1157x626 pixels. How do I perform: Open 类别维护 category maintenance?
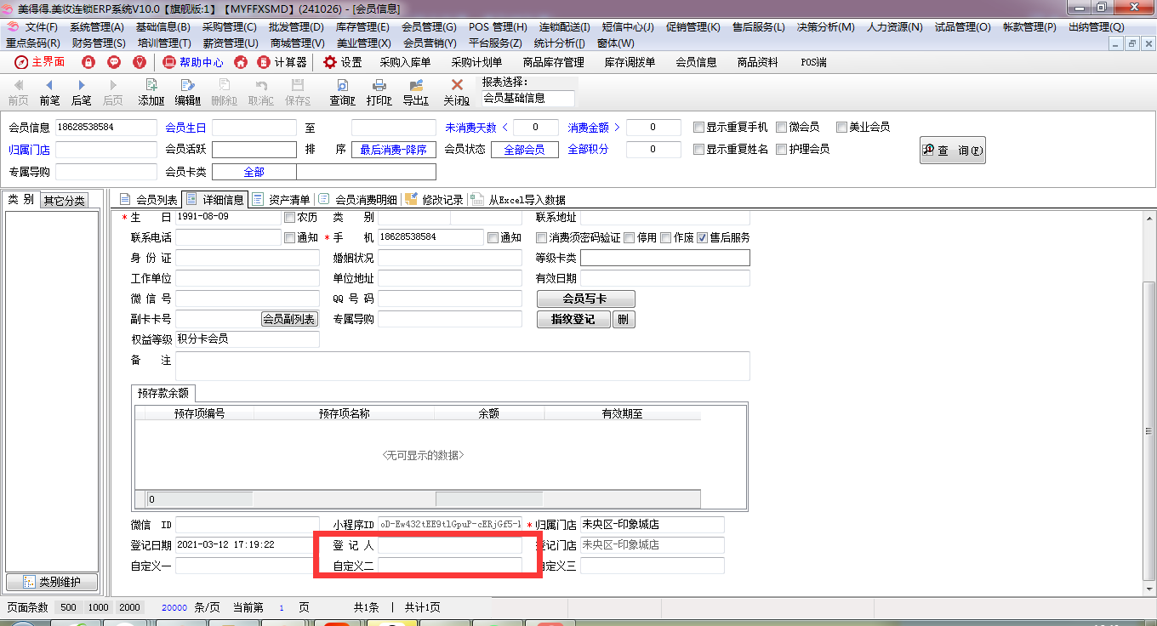point(52,583)
